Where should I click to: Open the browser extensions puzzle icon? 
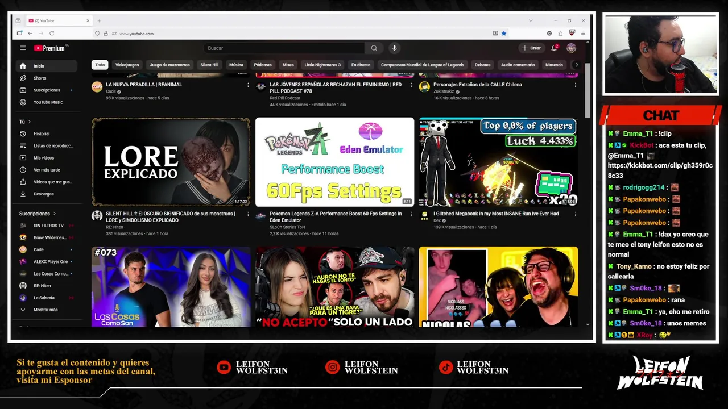(560, 34)
